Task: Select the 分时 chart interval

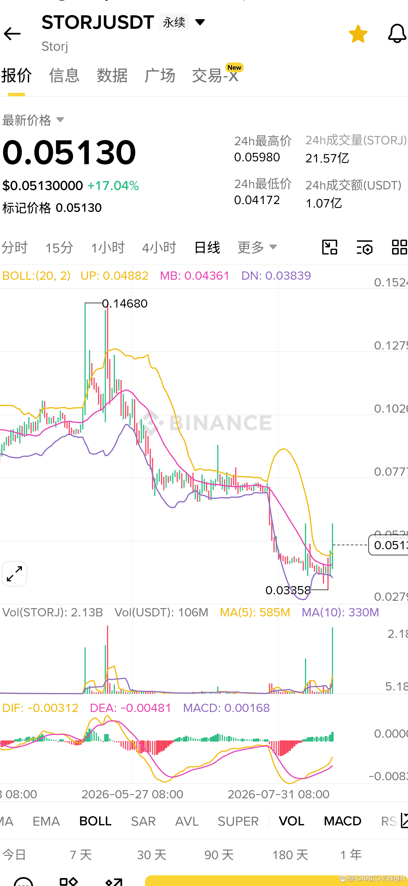Action: click(x=14, y=247)
